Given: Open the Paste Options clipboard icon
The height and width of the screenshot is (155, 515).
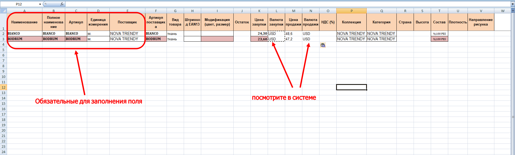Looking at the screenshot, I should (323, 45).
